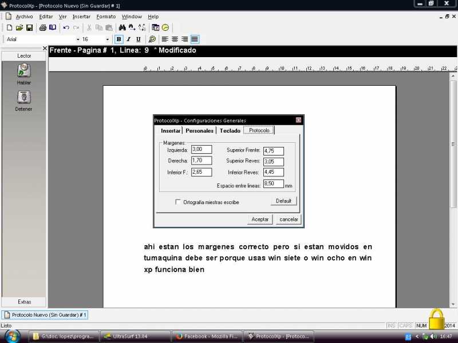Open the Window menu
This screenshot has height=343, width=458.
click(132, 17)
